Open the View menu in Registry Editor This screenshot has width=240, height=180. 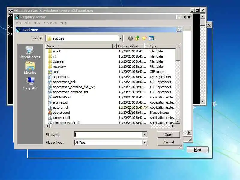click(x=37, y=23)
